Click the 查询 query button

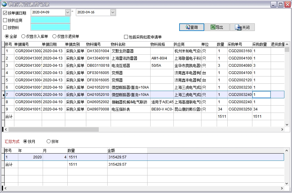tap(191, 27)
